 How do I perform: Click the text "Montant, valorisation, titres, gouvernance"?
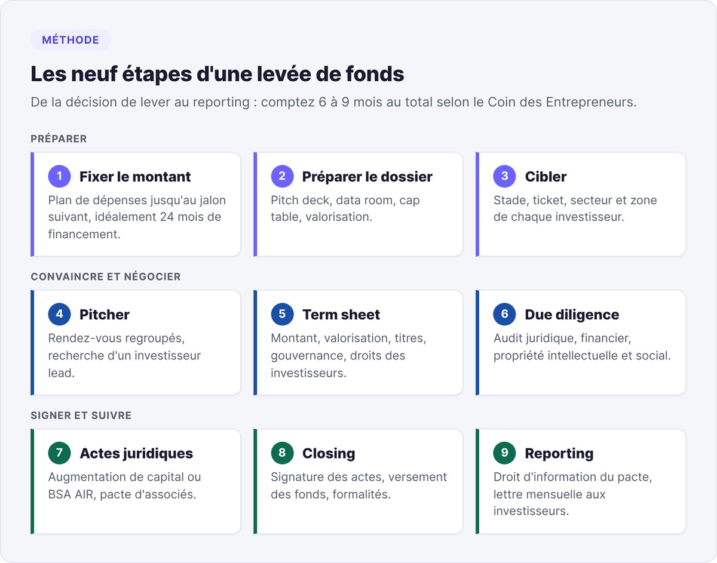(348, 356)
